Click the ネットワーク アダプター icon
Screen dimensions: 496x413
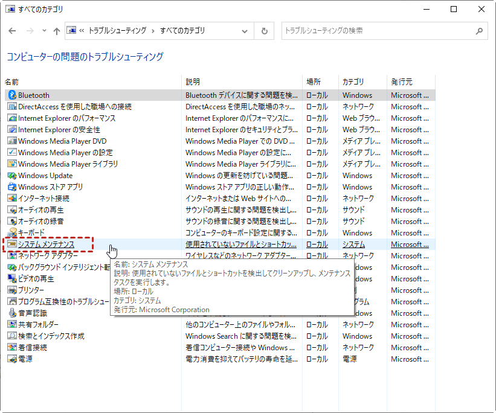pyautogui.click(x=12, y=255)
